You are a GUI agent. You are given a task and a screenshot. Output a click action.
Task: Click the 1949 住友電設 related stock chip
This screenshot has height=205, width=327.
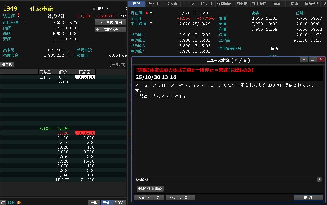150,189
